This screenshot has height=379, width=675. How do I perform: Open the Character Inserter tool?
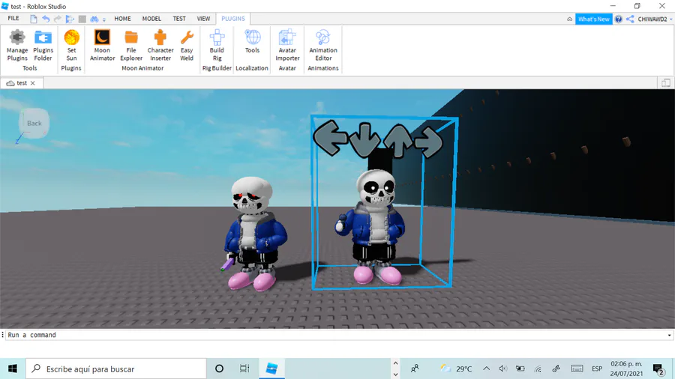pos(160,46)
